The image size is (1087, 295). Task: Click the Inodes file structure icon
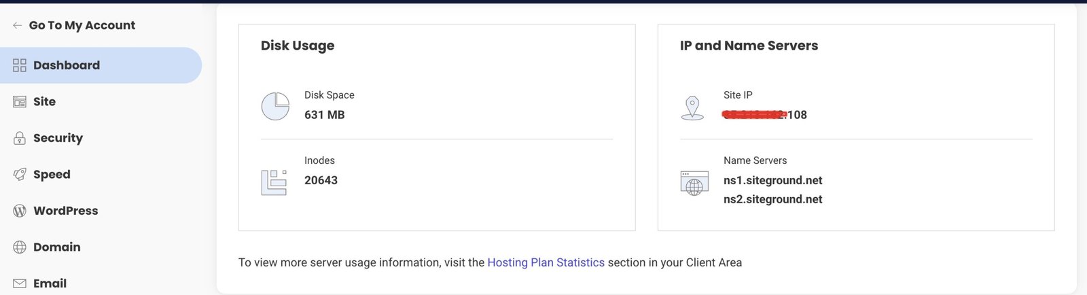coord(274,182)
